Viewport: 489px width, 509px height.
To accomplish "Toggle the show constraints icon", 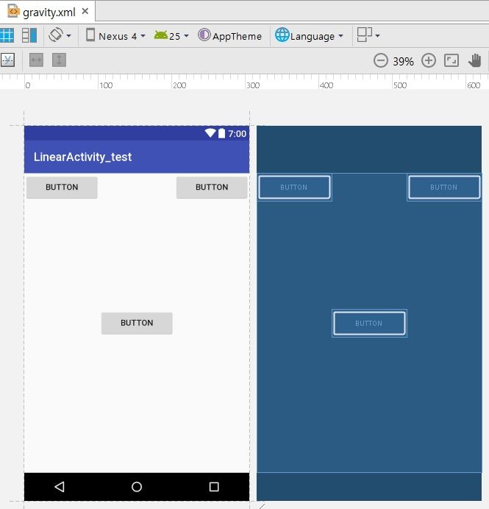I will tap(7, 60).
